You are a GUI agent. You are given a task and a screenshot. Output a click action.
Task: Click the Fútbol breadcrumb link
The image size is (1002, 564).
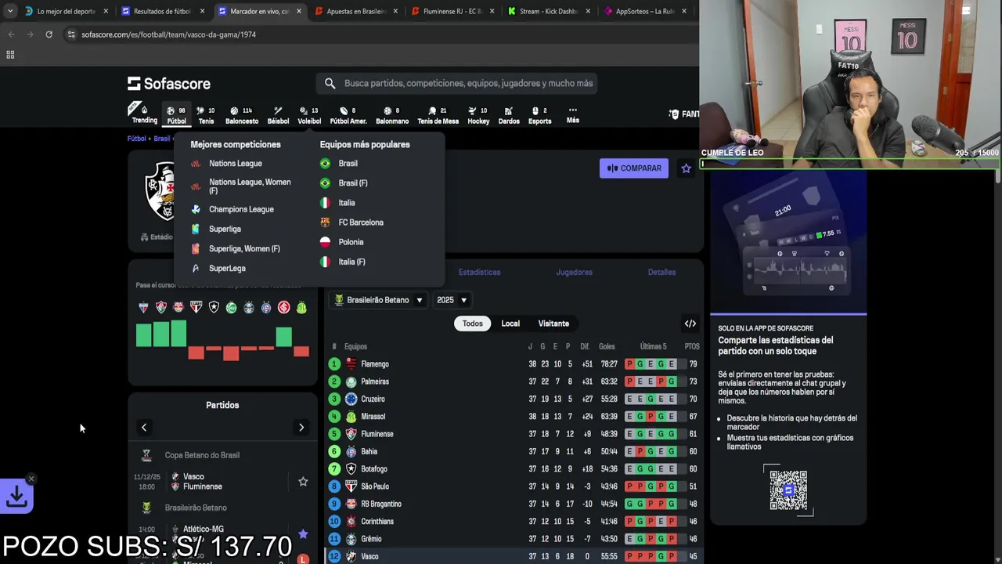click(137, 139)
